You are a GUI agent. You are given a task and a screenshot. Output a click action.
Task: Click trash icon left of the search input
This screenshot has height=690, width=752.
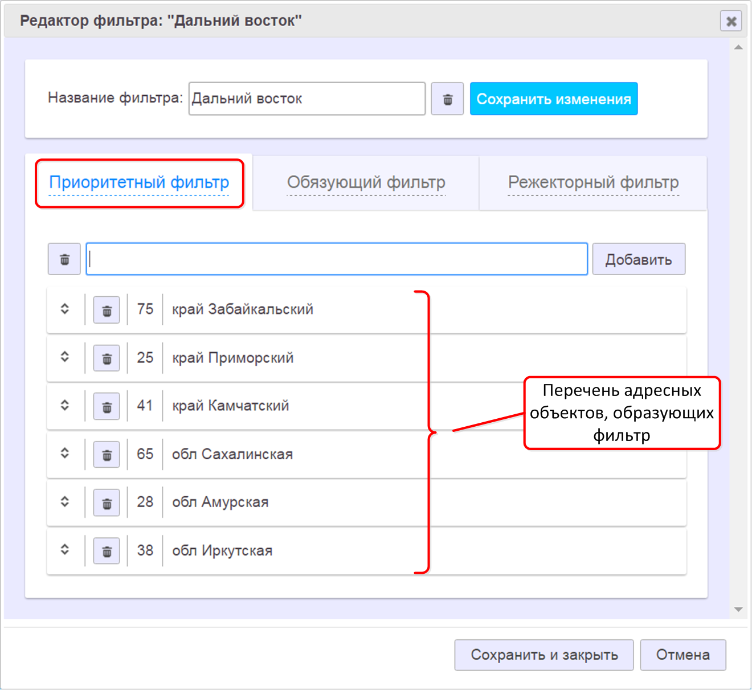[64, 259]
